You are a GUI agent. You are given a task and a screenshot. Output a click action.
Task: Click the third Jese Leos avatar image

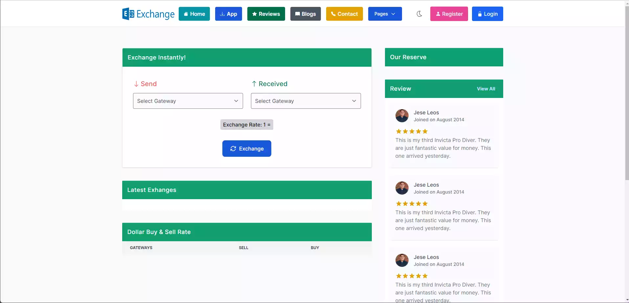402,260
